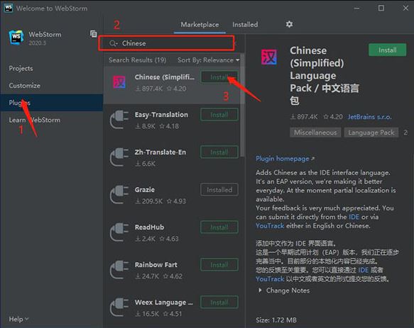Click the green Install button in the details pane
414x328 pixels.
[x=387, y=50]
